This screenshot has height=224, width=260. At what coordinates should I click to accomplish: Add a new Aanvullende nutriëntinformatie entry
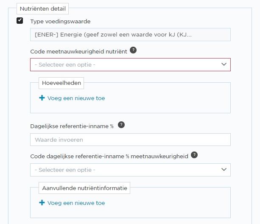(72, 203)
